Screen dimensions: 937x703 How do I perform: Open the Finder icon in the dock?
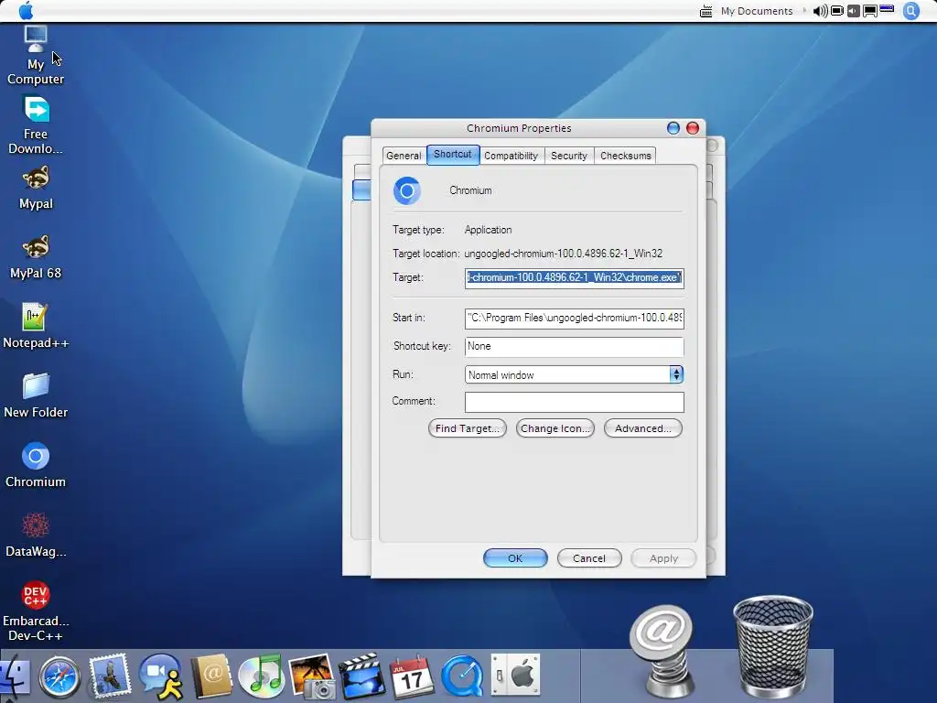(15, 677)
